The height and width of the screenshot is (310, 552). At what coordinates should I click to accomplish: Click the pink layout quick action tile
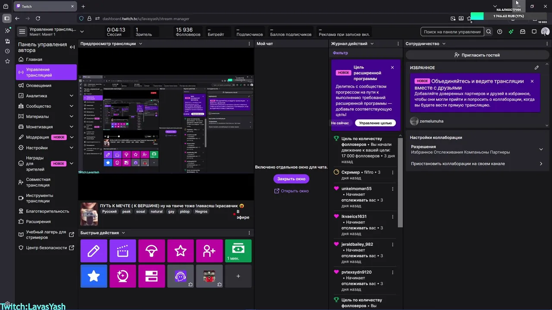[151, 276]
